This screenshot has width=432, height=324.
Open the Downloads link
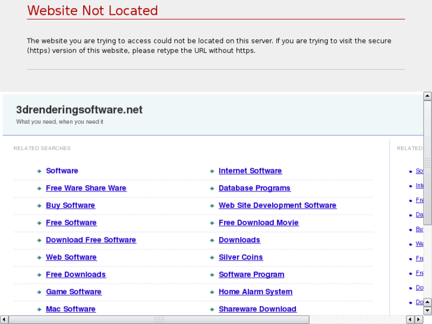coord(239,240)
